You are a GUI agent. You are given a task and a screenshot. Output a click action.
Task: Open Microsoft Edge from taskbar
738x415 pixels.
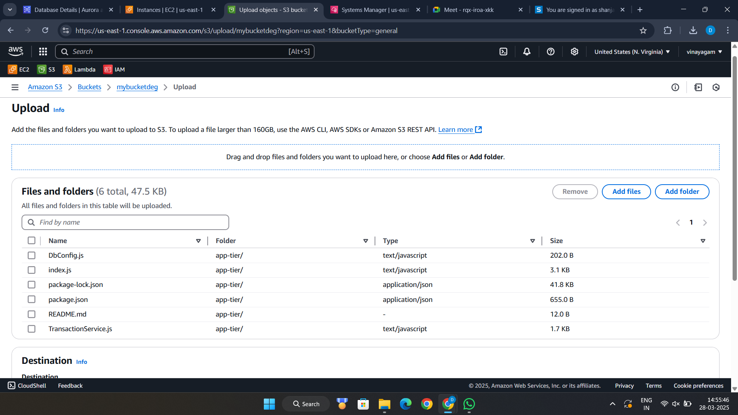[x=405, y=404]
